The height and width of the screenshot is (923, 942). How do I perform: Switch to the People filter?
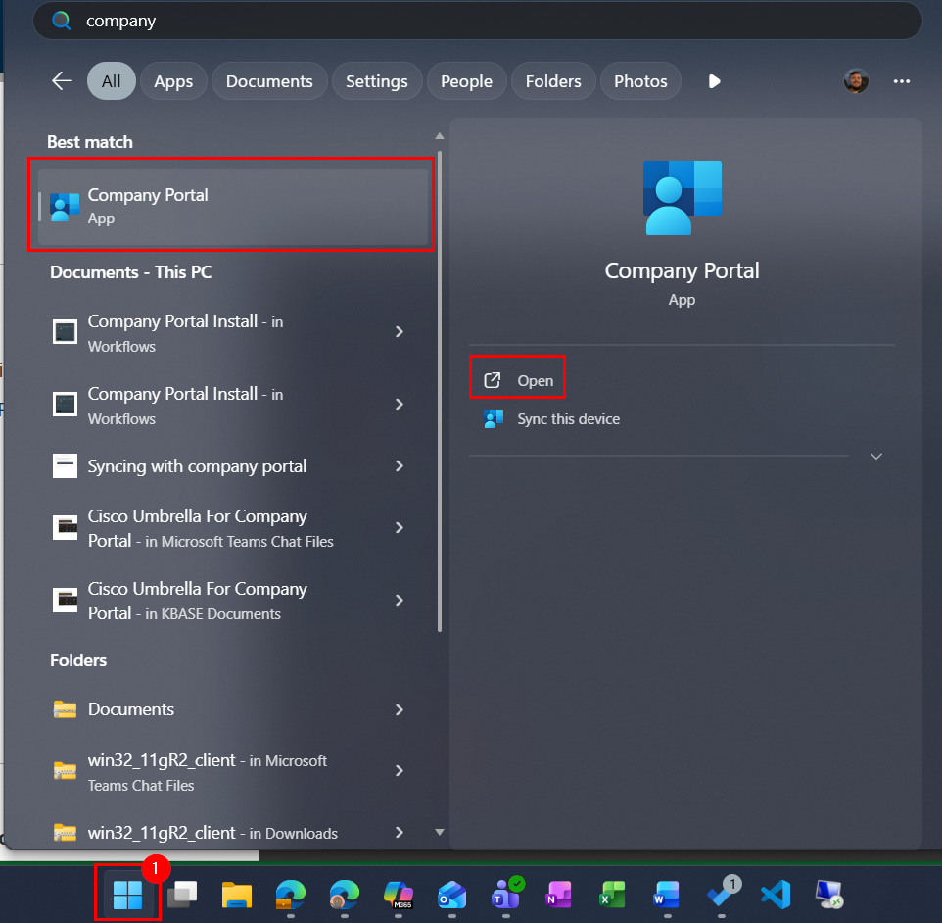point(467,81)
